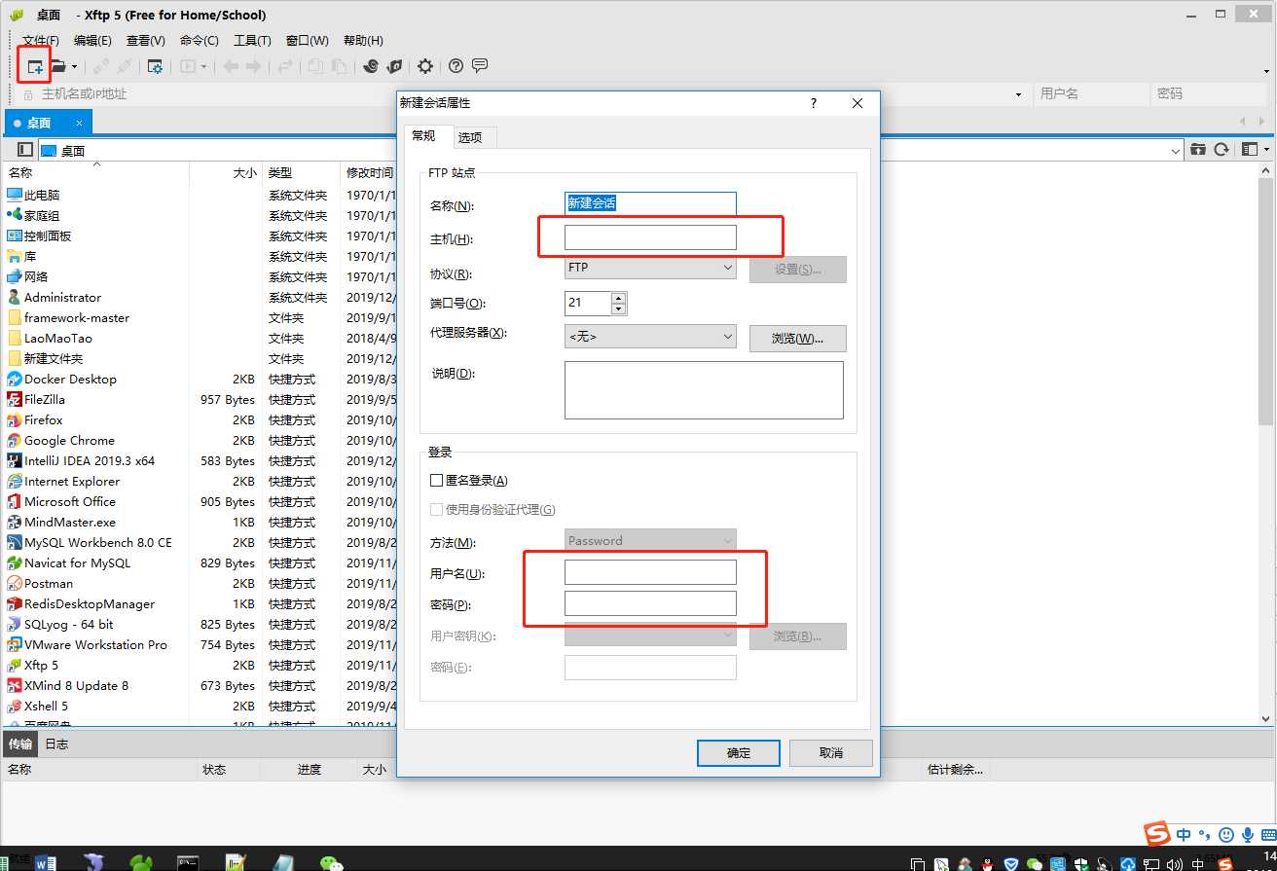Open the 编辑(E) menu
This screenshot has height=871, width=1277.
92,41
